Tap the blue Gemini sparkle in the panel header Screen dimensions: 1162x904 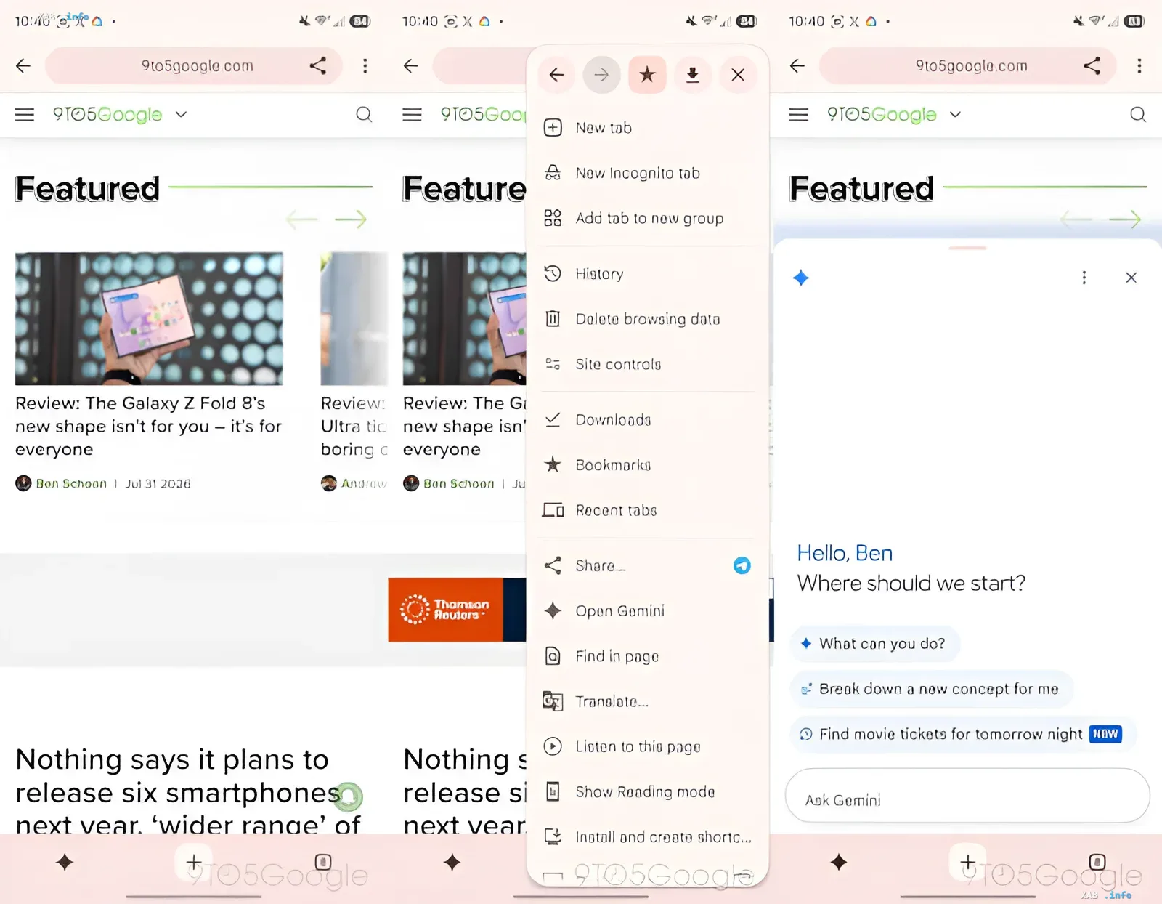click(801, 278)
